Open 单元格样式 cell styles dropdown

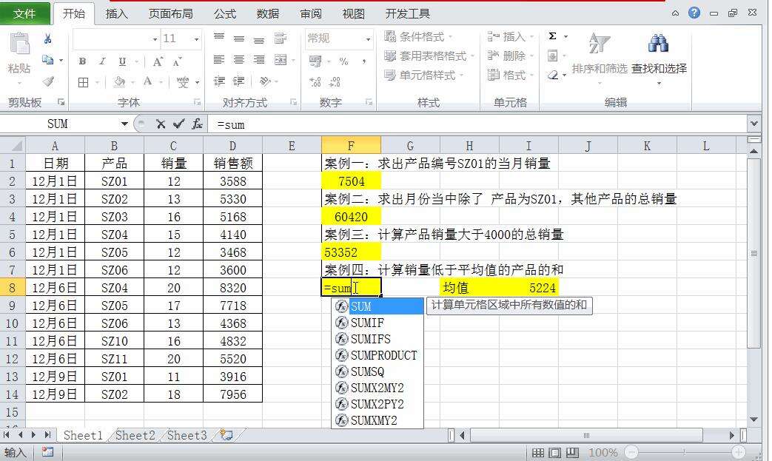pos(424,75)
